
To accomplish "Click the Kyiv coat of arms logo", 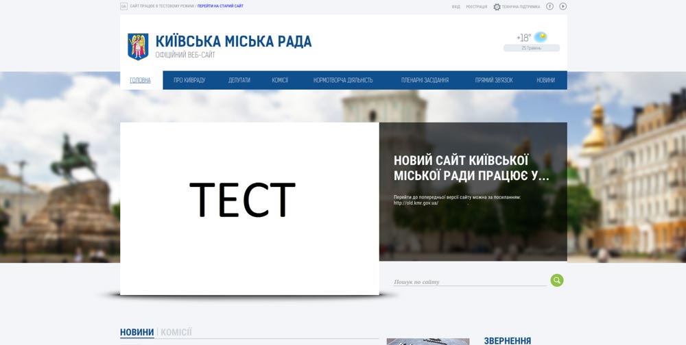I will (138, 47).
